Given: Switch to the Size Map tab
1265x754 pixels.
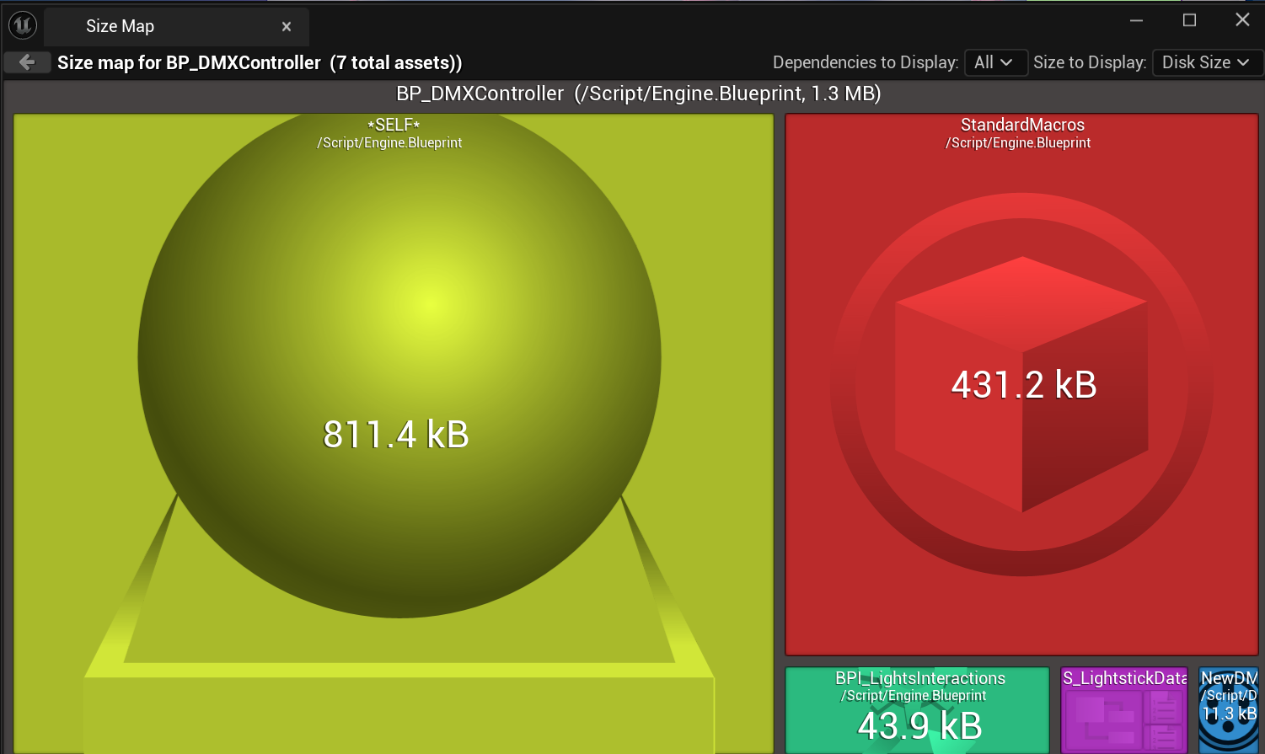Looking at the screenshot, I should (x=120, y=27).
